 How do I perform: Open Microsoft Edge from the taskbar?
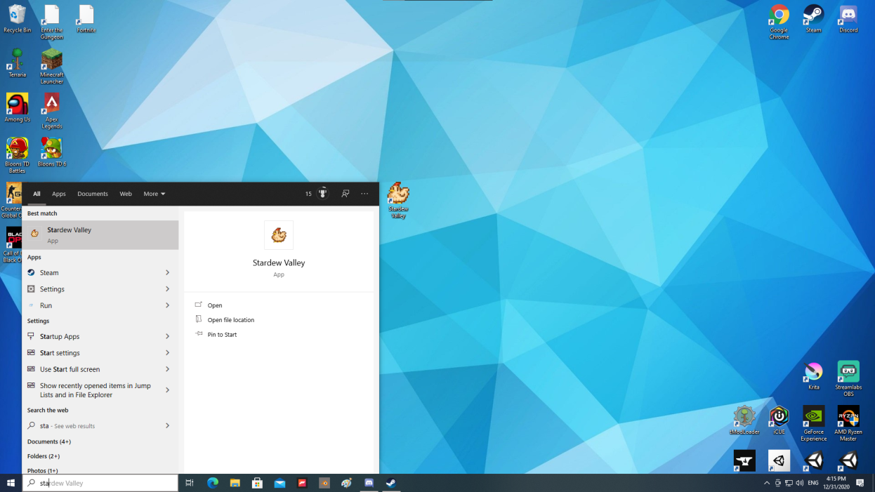point(212,483)
